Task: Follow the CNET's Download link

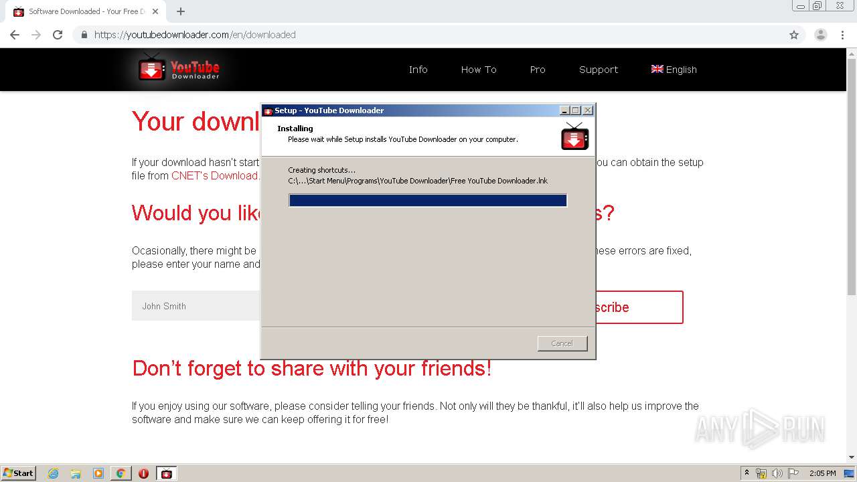Action: coord(215,175)
